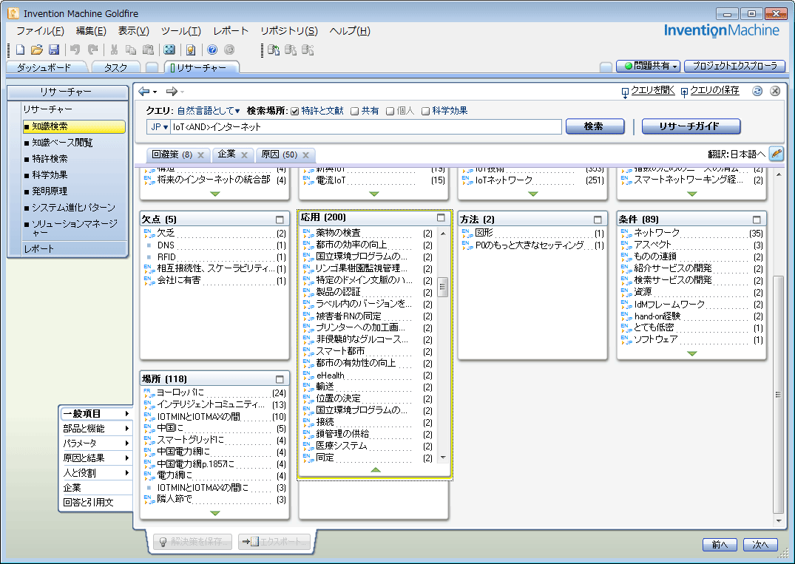Check the 個人 checkbox
The height and width of the screenshot is (564, 795).
coord(390,111)
